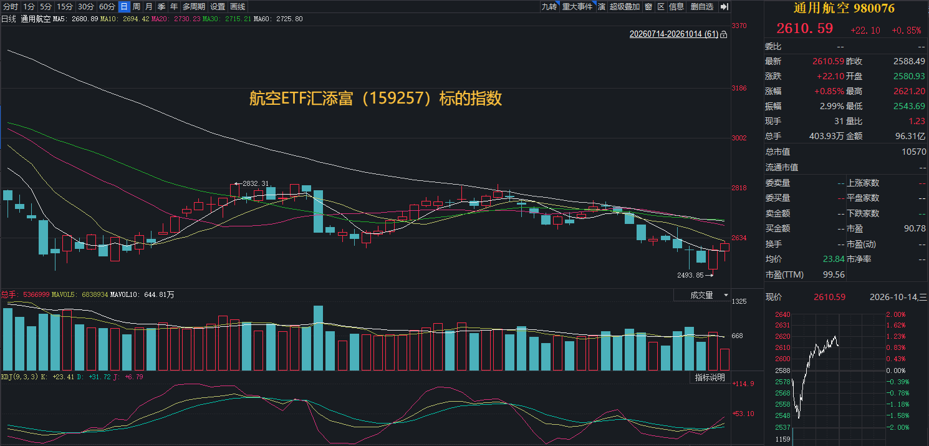Image resolution: width=929 pixels, height=446 pixels.
Task: Toggle the 九转 indicator
Action: point(549,7)
